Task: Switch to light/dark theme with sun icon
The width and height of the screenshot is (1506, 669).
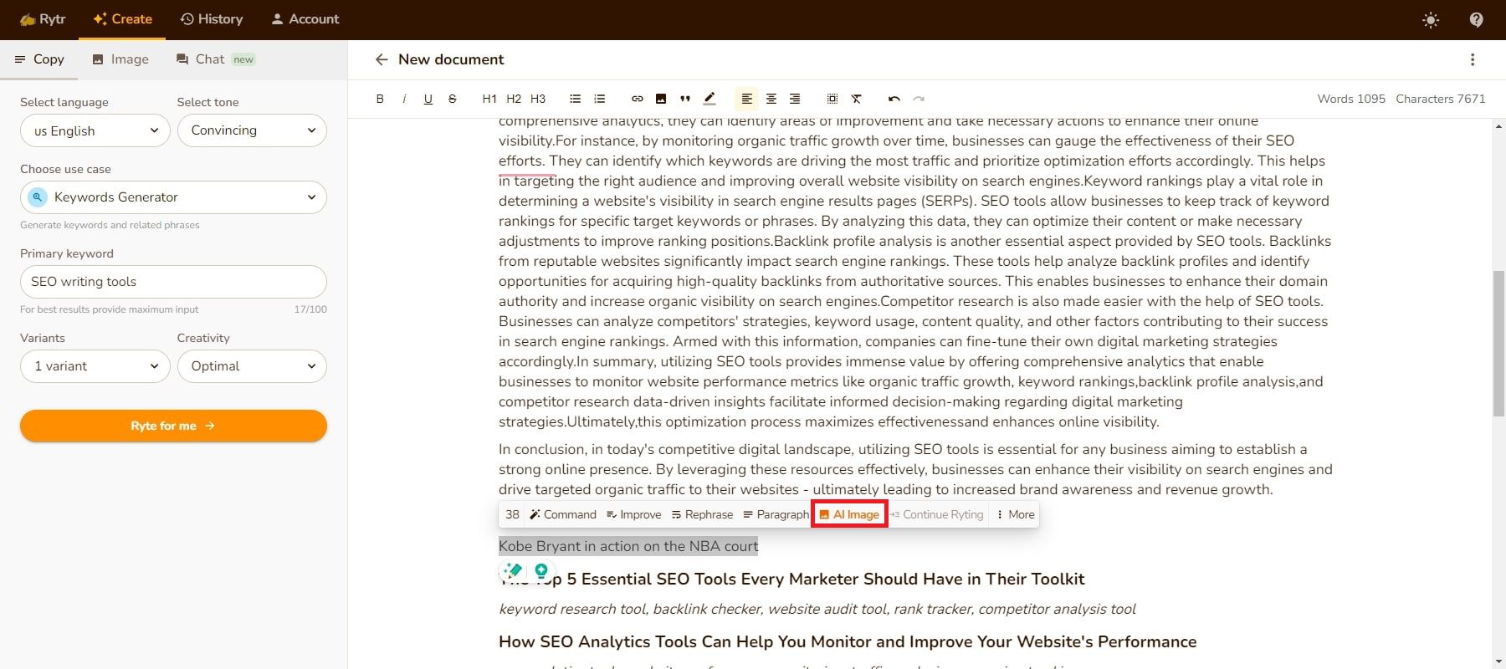Action: [1431, 20]
